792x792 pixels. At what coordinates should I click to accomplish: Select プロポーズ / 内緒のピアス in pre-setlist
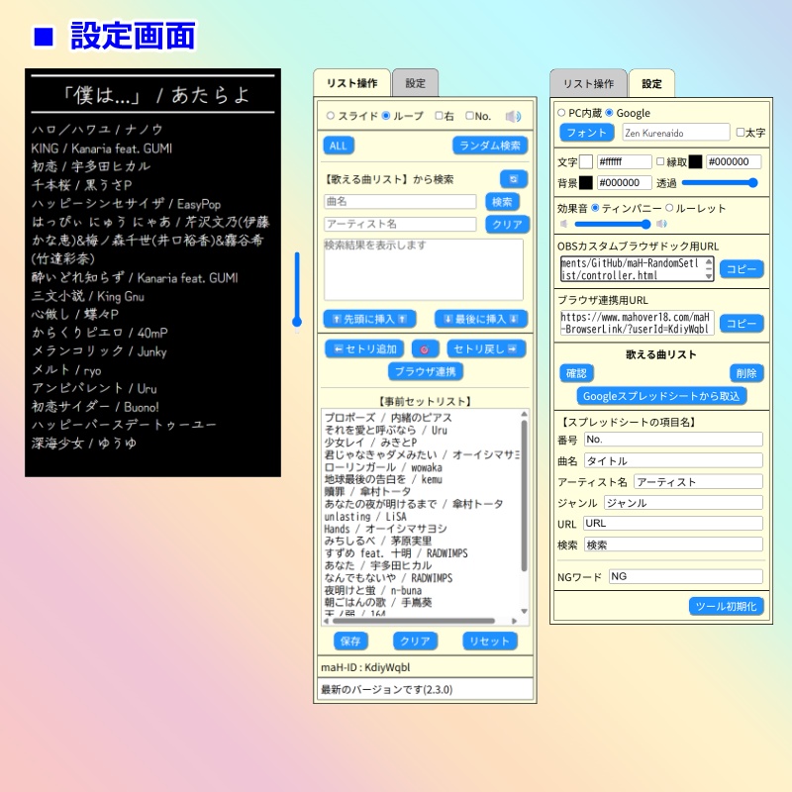388,418
